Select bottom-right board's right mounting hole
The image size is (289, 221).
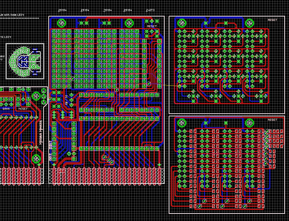[249, 123]
